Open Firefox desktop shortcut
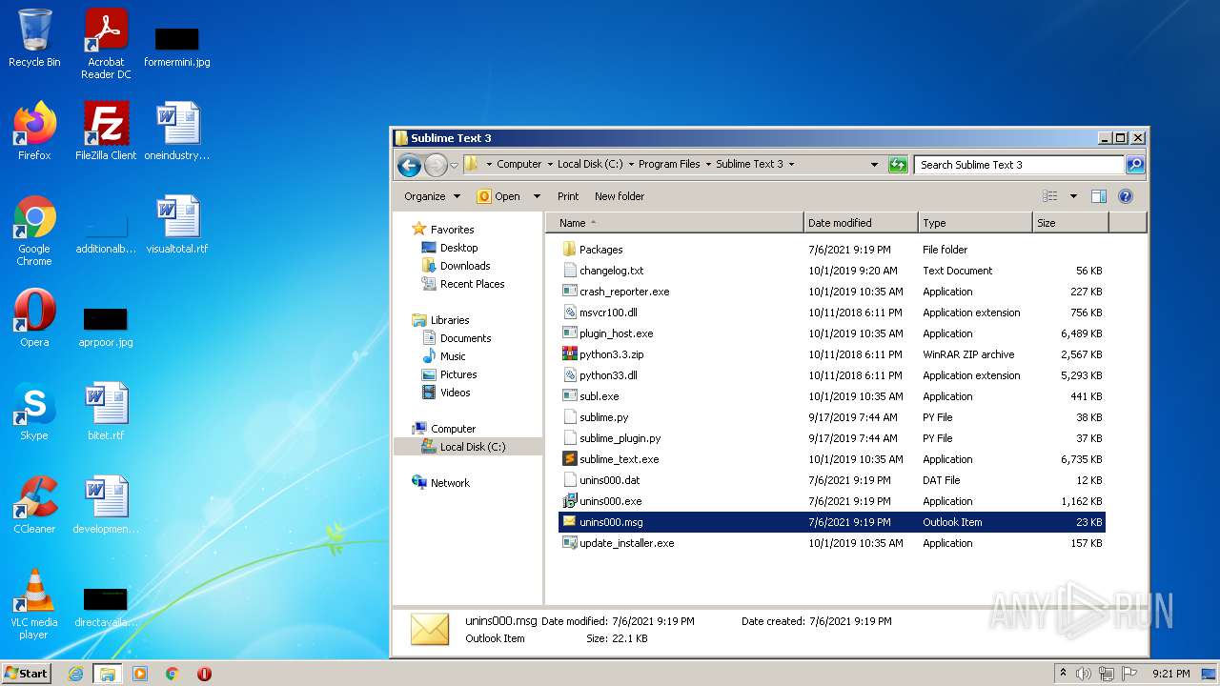1220x686 pixels. coord(34,131)
